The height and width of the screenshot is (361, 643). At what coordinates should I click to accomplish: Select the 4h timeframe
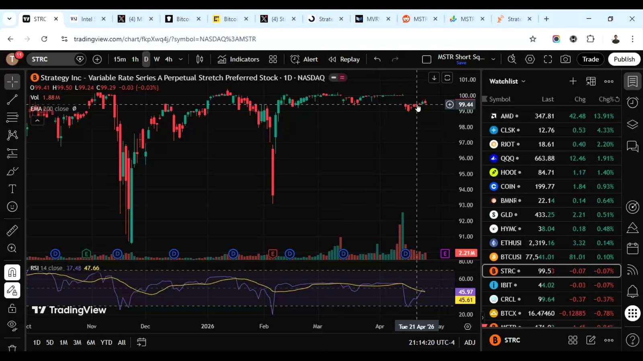click(x=169, y=59)
